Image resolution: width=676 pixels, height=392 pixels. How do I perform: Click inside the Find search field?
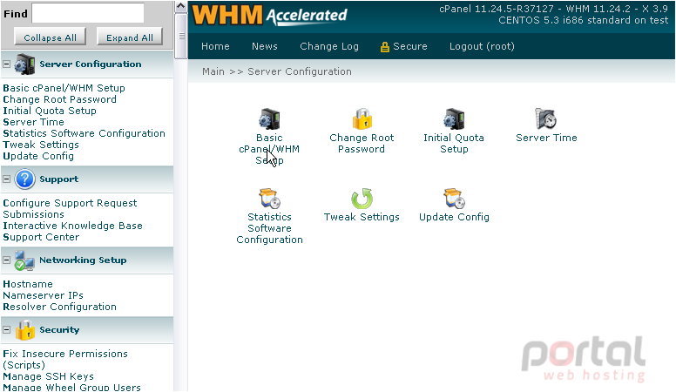pyautogui.click(x=88, y=13)
